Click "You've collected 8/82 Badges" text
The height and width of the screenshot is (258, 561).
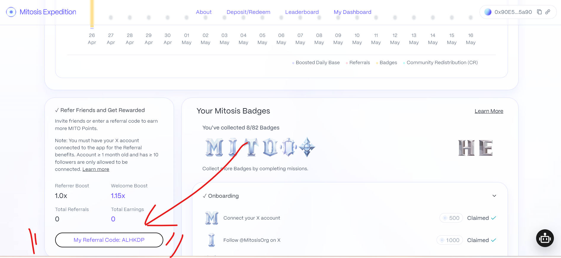[x=241, y=128]
